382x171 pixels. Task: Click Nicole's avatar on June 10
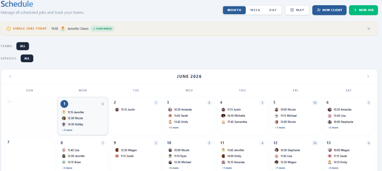[170, 150]
